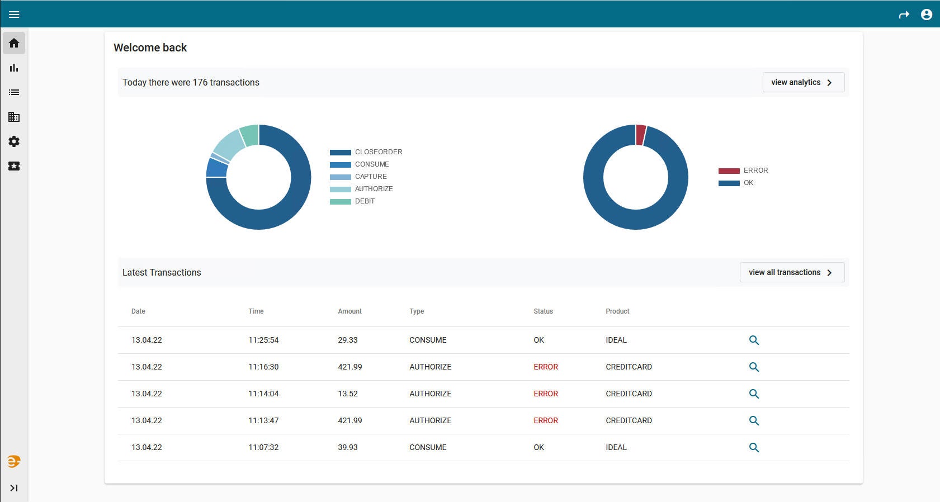The width and height of the screenshot is (940, 502).
Task: Click the Home icon in the sidebar
Action: 14,43
